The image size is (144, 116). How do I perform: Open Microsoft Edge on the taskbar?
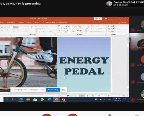click(x=21, y=99)
